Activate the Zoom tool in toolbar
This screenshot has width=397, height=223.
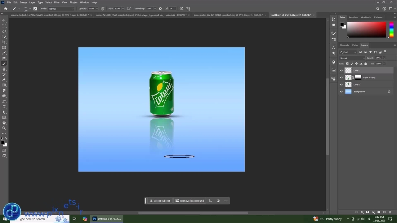click(x=4, y=128)
